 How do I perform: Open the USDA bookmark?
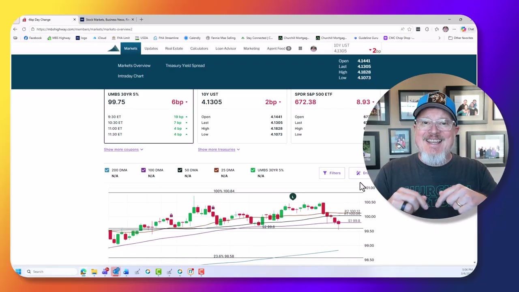pyautogui.click(x=142, y=38)
